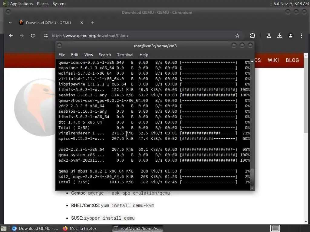Open the Applications menu in top panel

21,4
